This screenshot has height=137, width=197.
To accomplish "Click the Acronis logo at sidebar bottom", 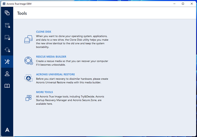I will [7, 130].
